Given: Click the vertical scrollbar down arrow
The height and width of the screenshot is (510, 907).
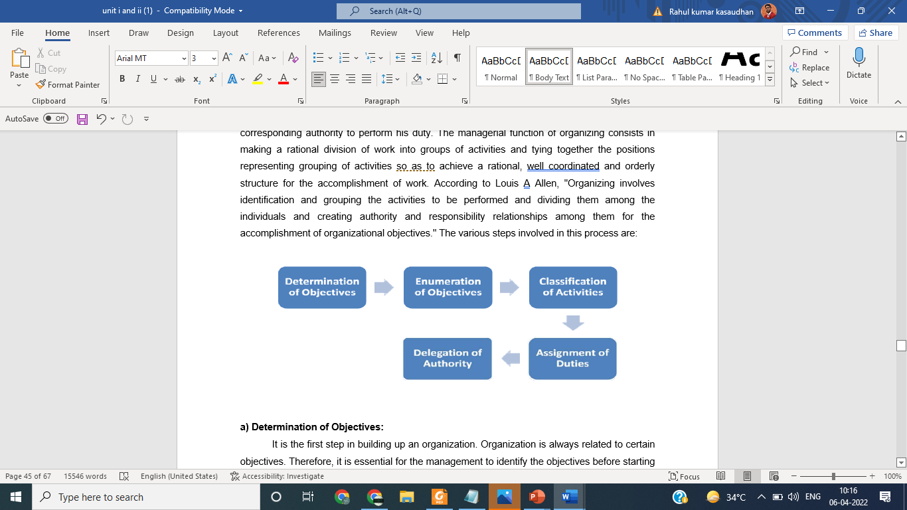Looking at the screenshot, I should pyautogui.click(x=901, y=462).
